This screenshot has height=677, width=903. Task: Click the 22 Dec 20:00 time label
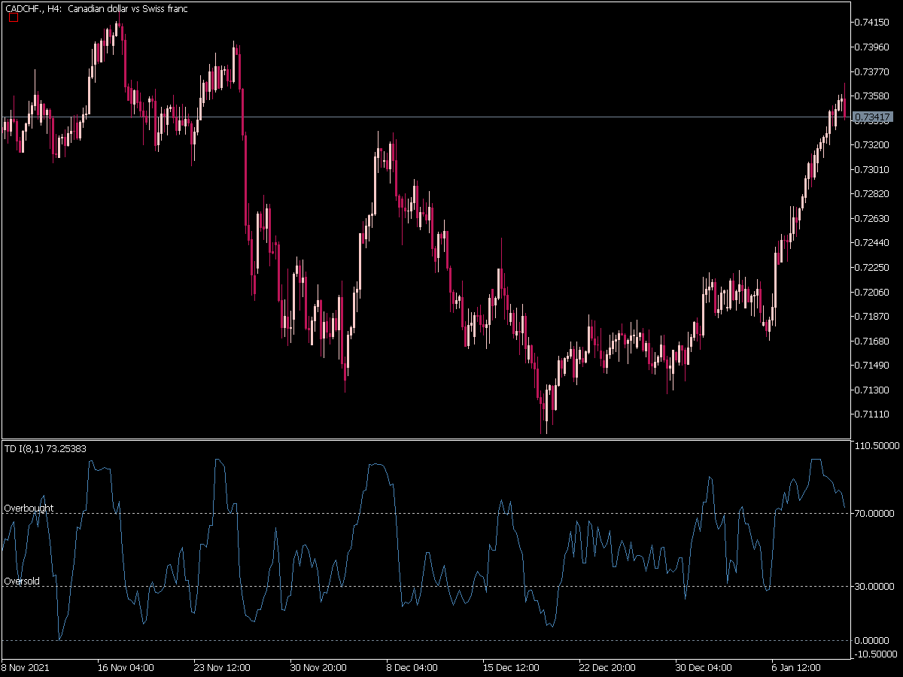607,667
